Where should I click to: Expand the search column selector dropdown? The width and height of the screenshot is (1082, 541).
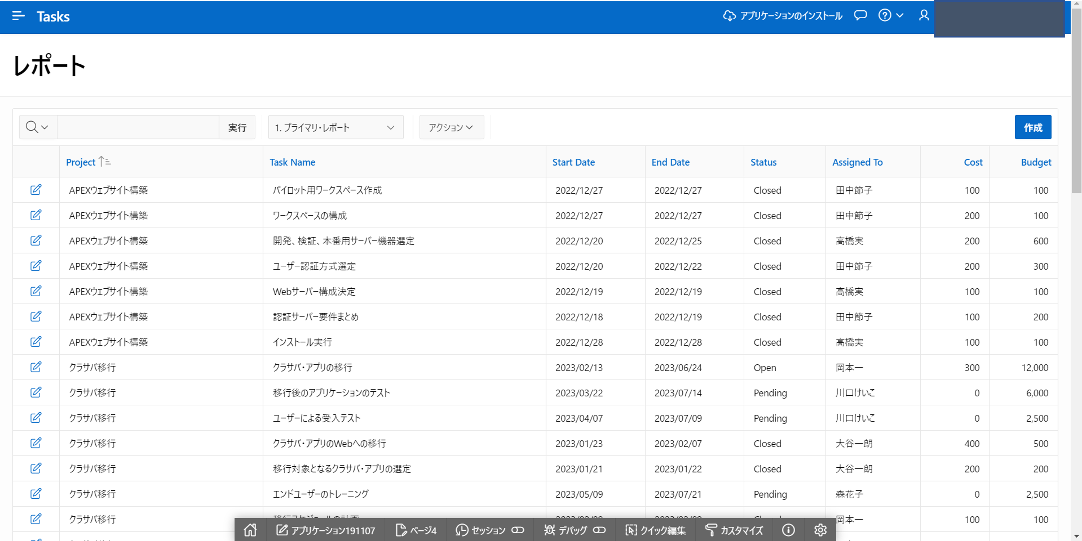(37, 127)
